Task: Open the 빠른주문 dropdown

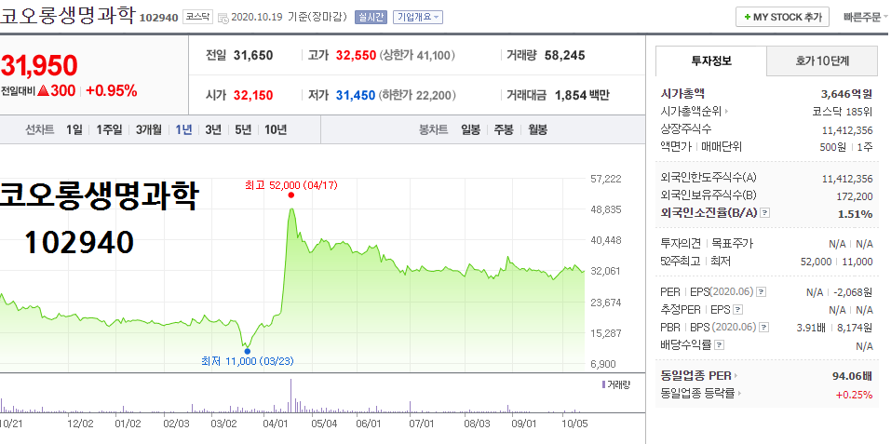Action: pyautogui.click(x=867, y=17)
